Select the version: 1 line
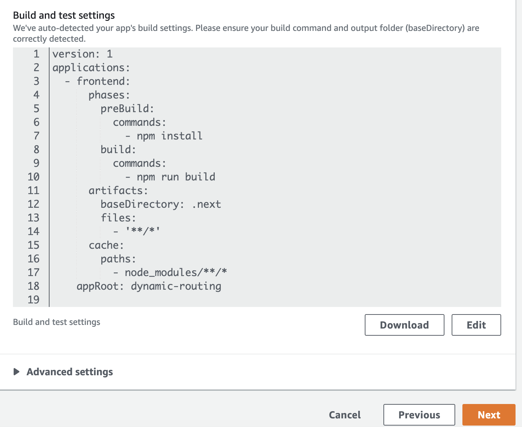Viewport: 522px width, 427px height. click(82, 54)
